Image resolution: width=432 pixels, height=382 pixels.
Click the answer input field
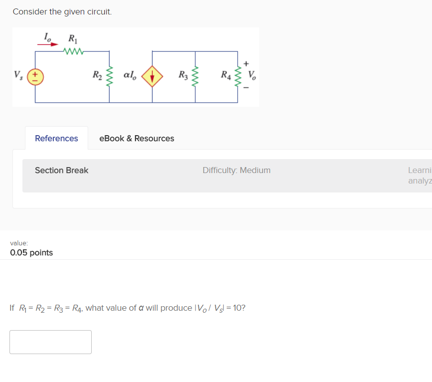point(50,342)
